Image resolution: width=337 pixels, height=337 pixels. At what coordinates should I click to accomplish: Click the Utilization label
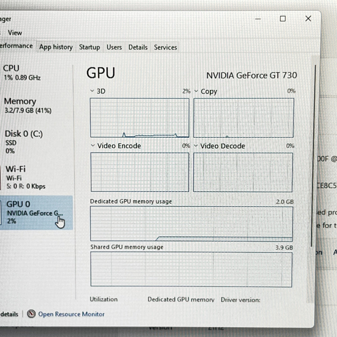click(103, 299)
